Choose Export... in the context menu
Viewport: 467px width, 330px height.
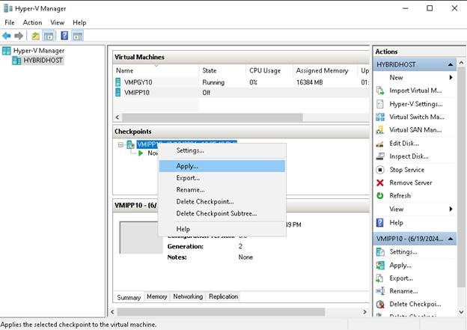pos(222,178)
